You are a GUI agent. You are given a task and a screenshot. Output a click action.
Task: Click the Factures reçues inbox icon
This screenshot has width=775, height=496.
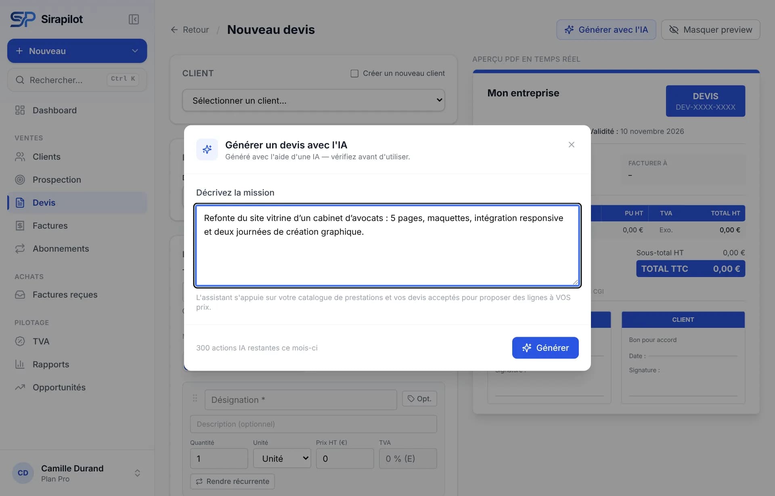point(20,294)
